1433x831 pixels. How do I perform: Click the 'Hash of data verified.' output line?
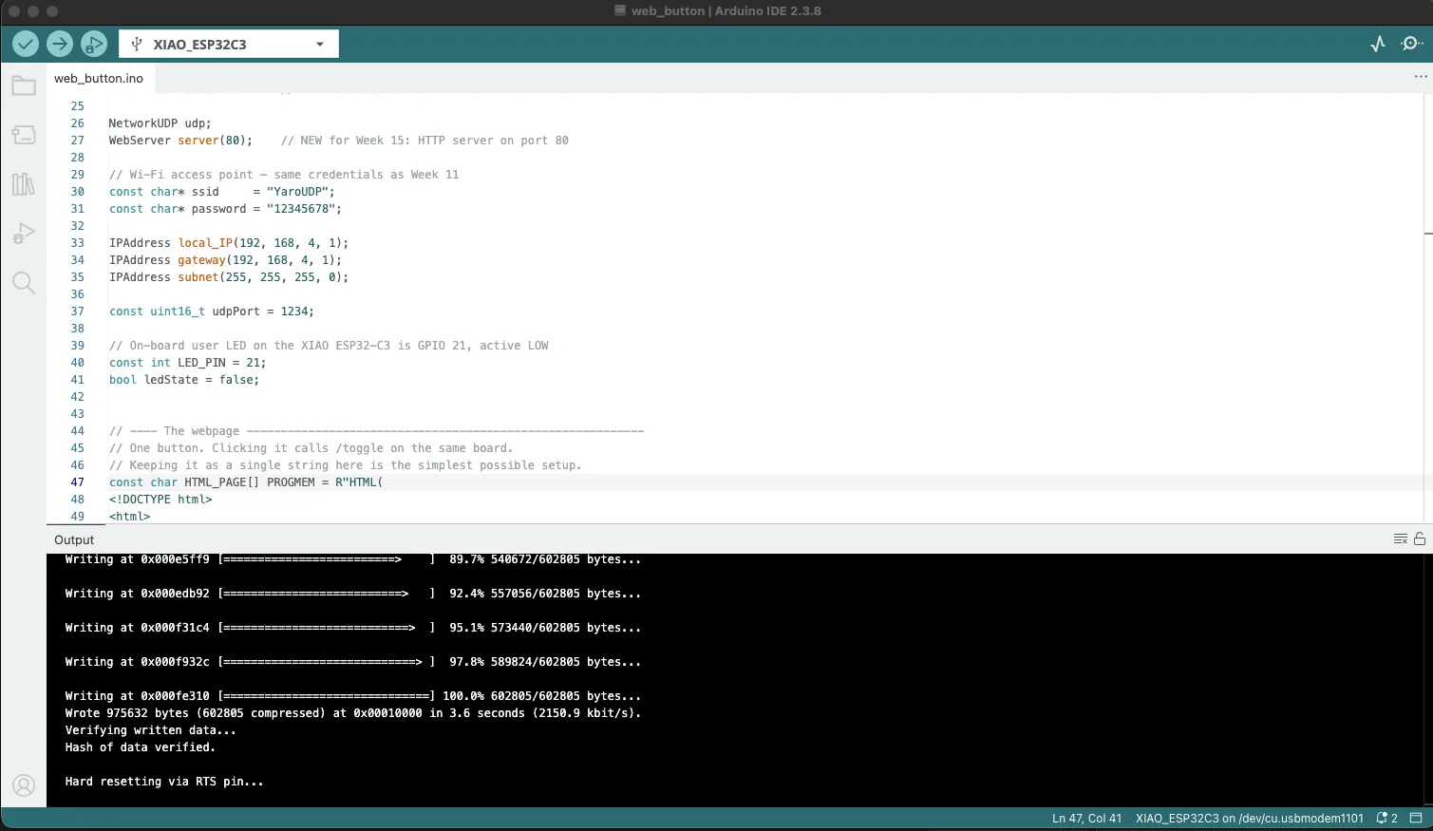click(141, 747)
